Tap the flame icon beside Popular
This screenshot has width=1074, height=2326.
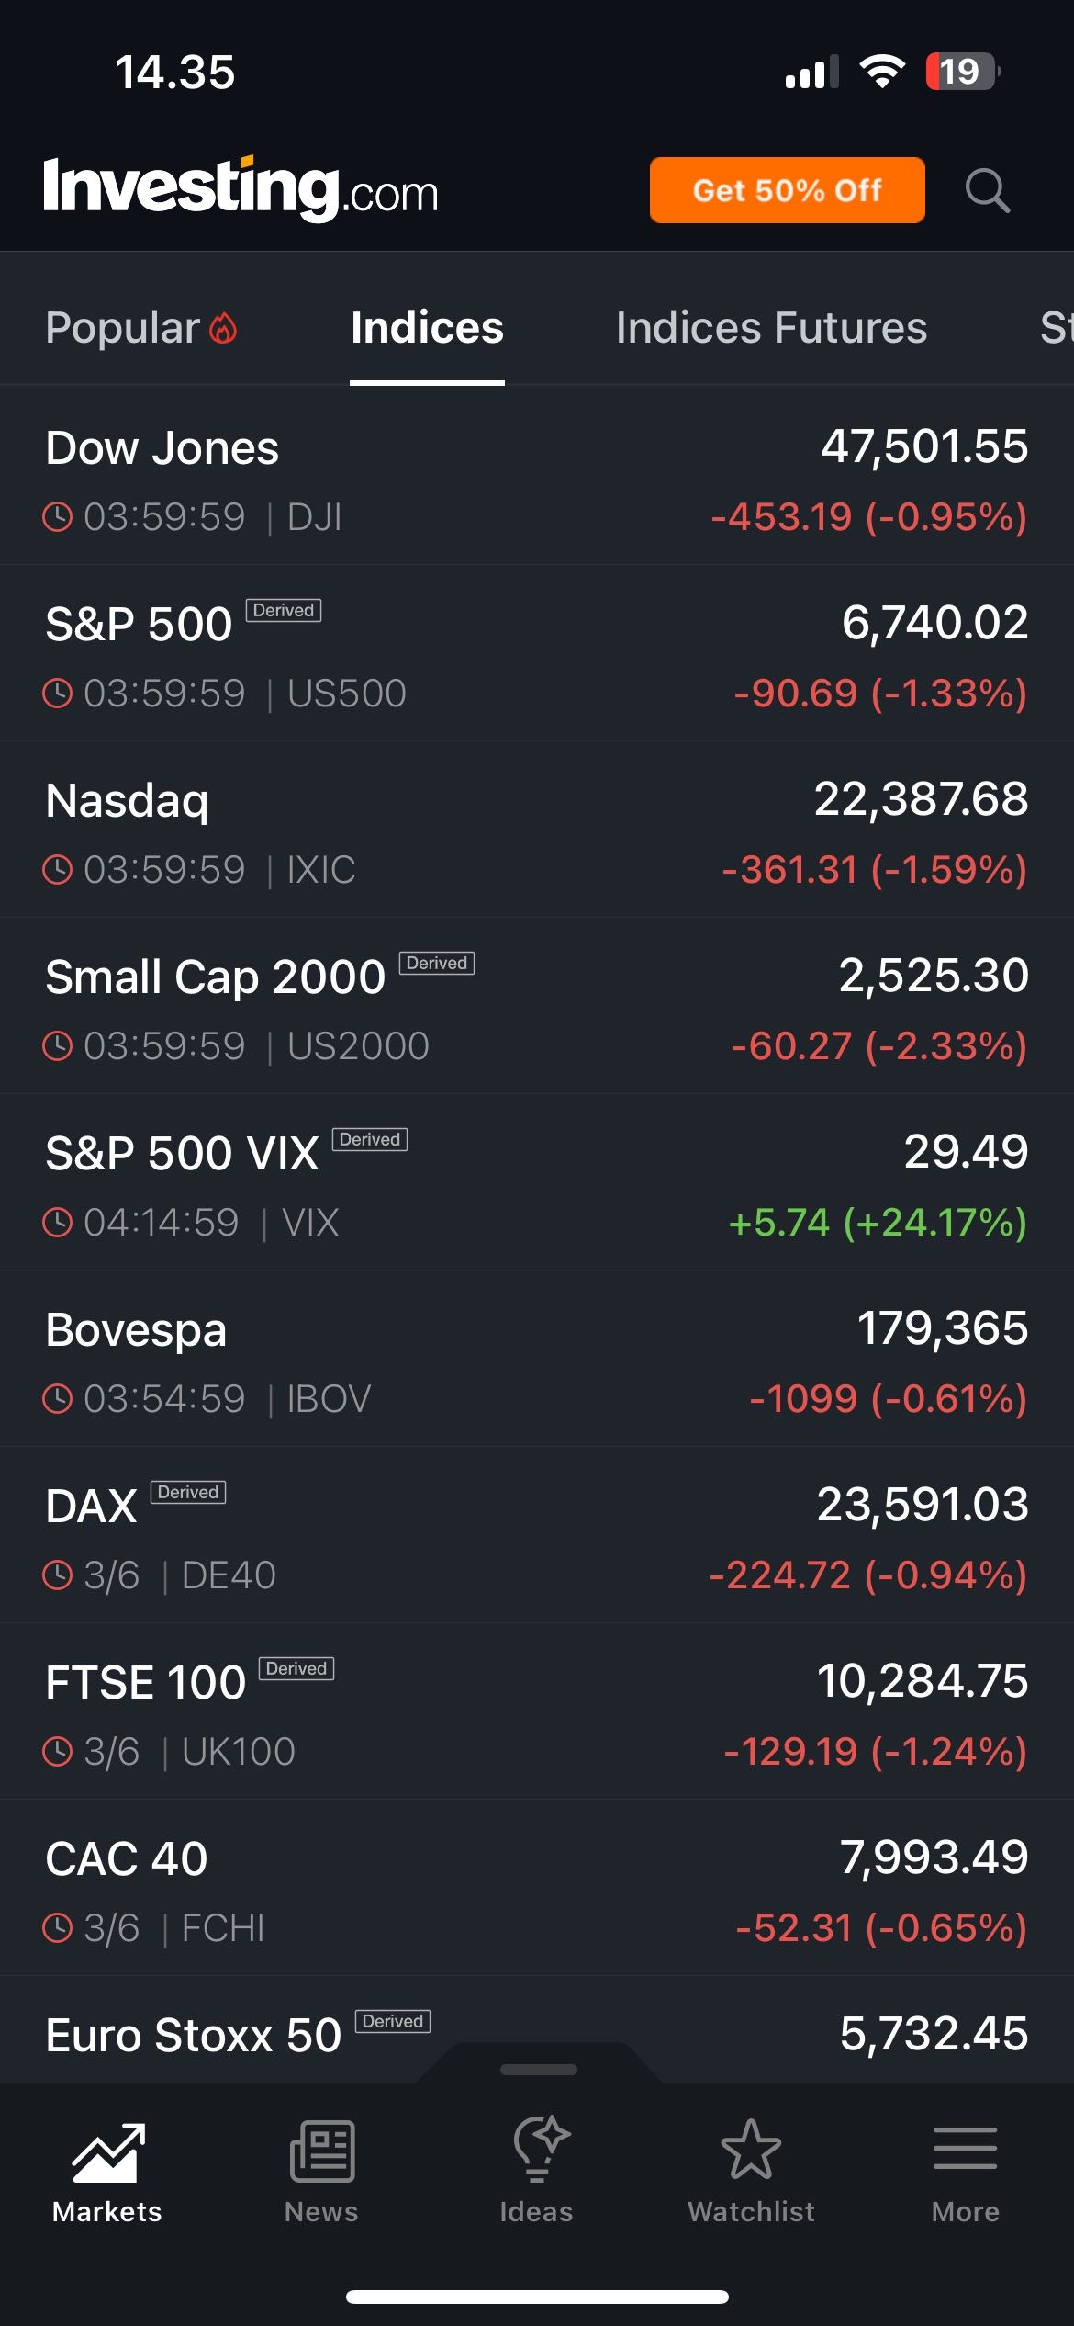coord(224,329)
